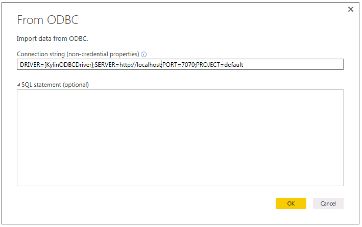Click the '7070' port number text

(x=187, y=65)
